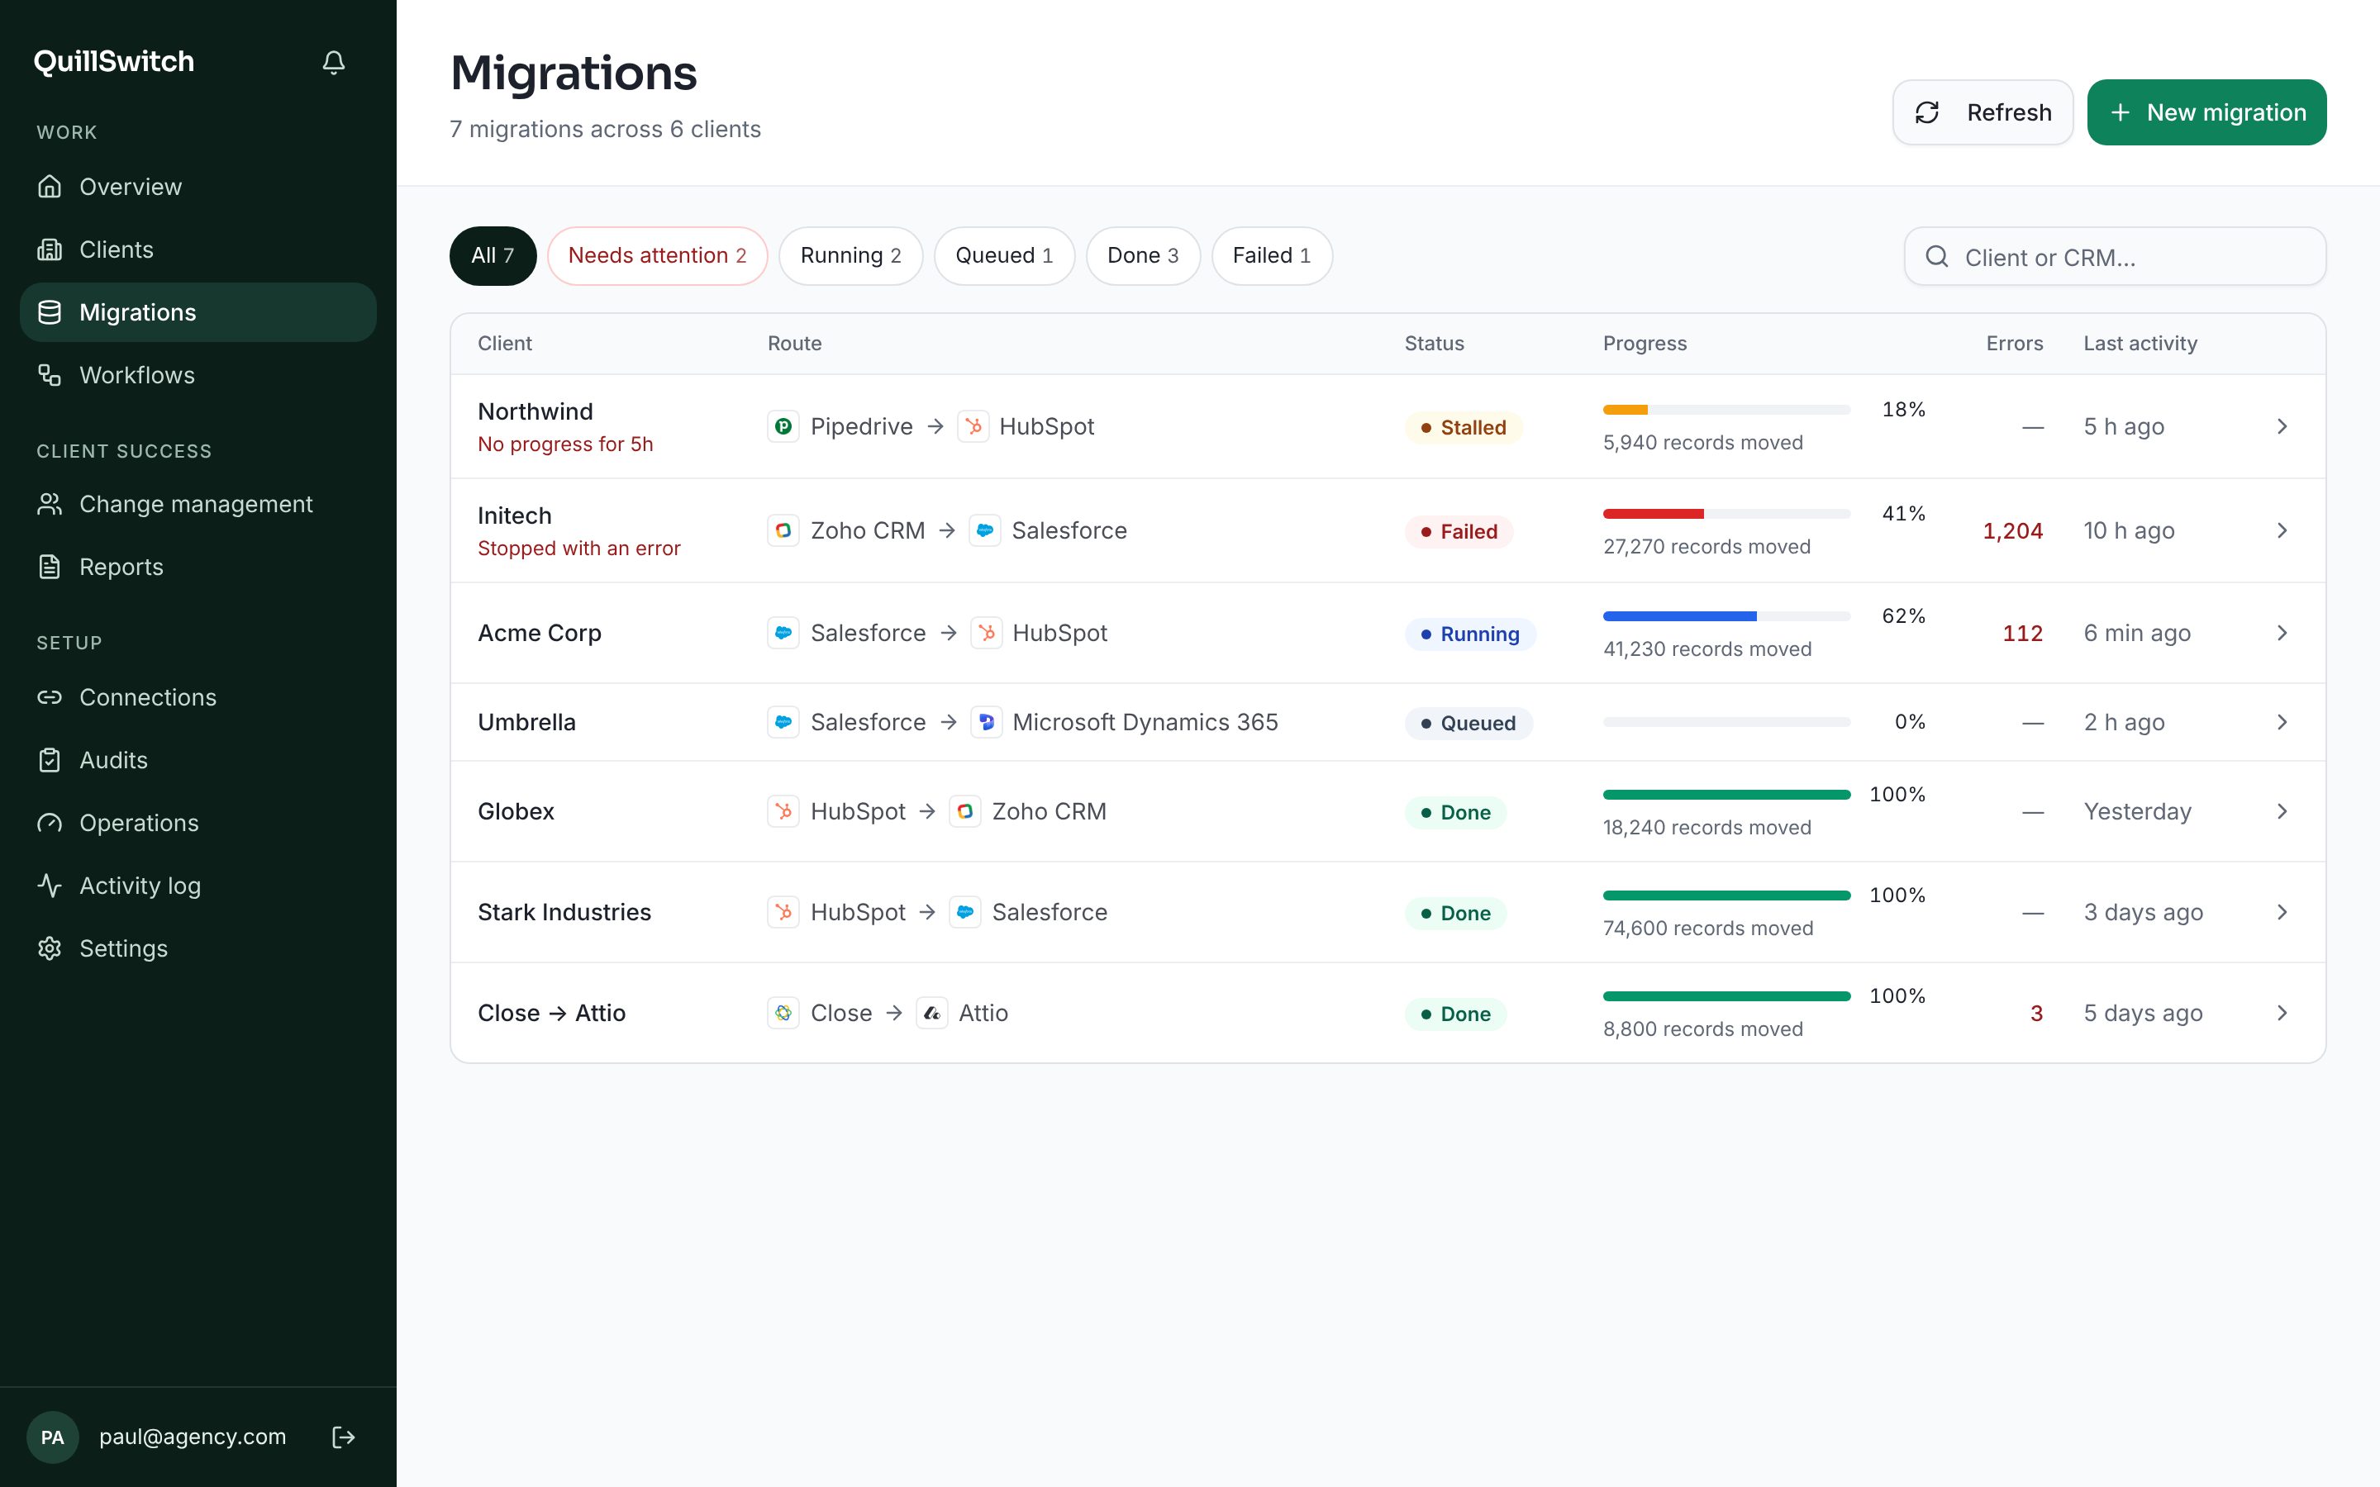Expand the Initech row chevron
The image size is (2380, 1487).
coord(2282,531)
